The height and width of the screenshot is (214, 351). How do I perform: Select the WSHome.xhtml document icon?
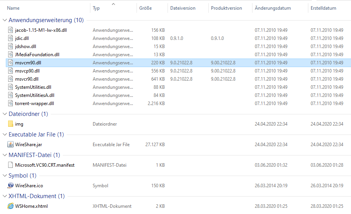click(x=10, y=206)
